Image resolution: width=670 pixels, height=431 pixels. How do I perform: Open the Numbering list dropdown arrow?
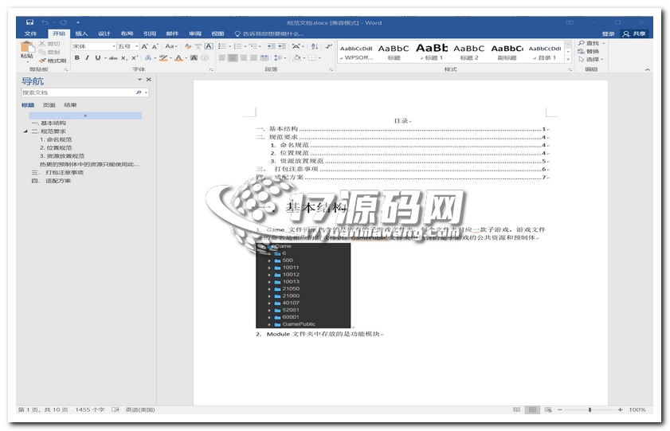(245, 46)
